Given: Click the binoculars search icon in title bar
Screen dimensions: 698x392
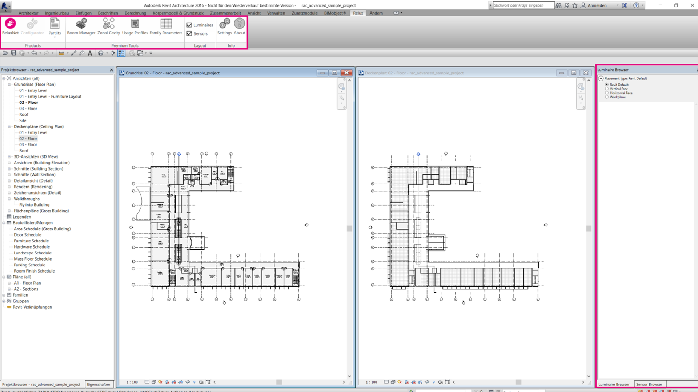Looking at the screenshot, I should [x=558, y=5].
